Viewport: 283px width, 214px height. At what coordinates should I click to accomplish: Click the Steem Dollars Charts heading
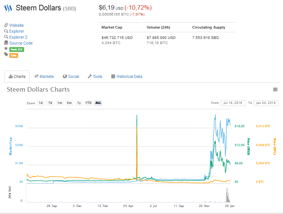tap(38, 89)
